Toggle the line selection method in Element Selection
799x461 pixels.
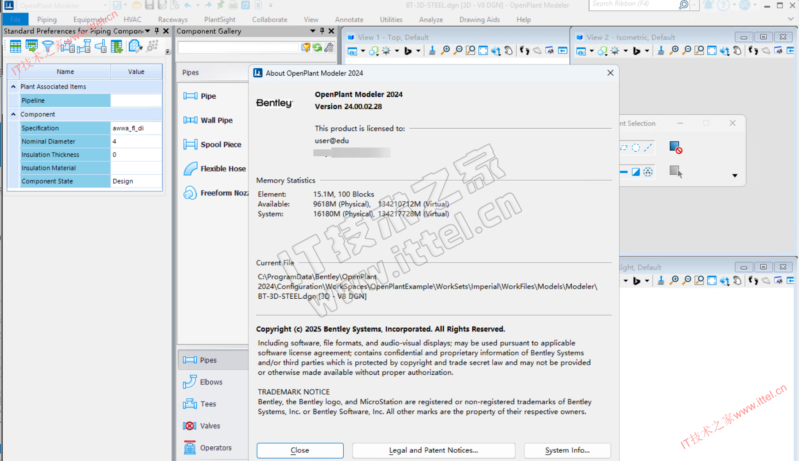[x=648, y=148]
